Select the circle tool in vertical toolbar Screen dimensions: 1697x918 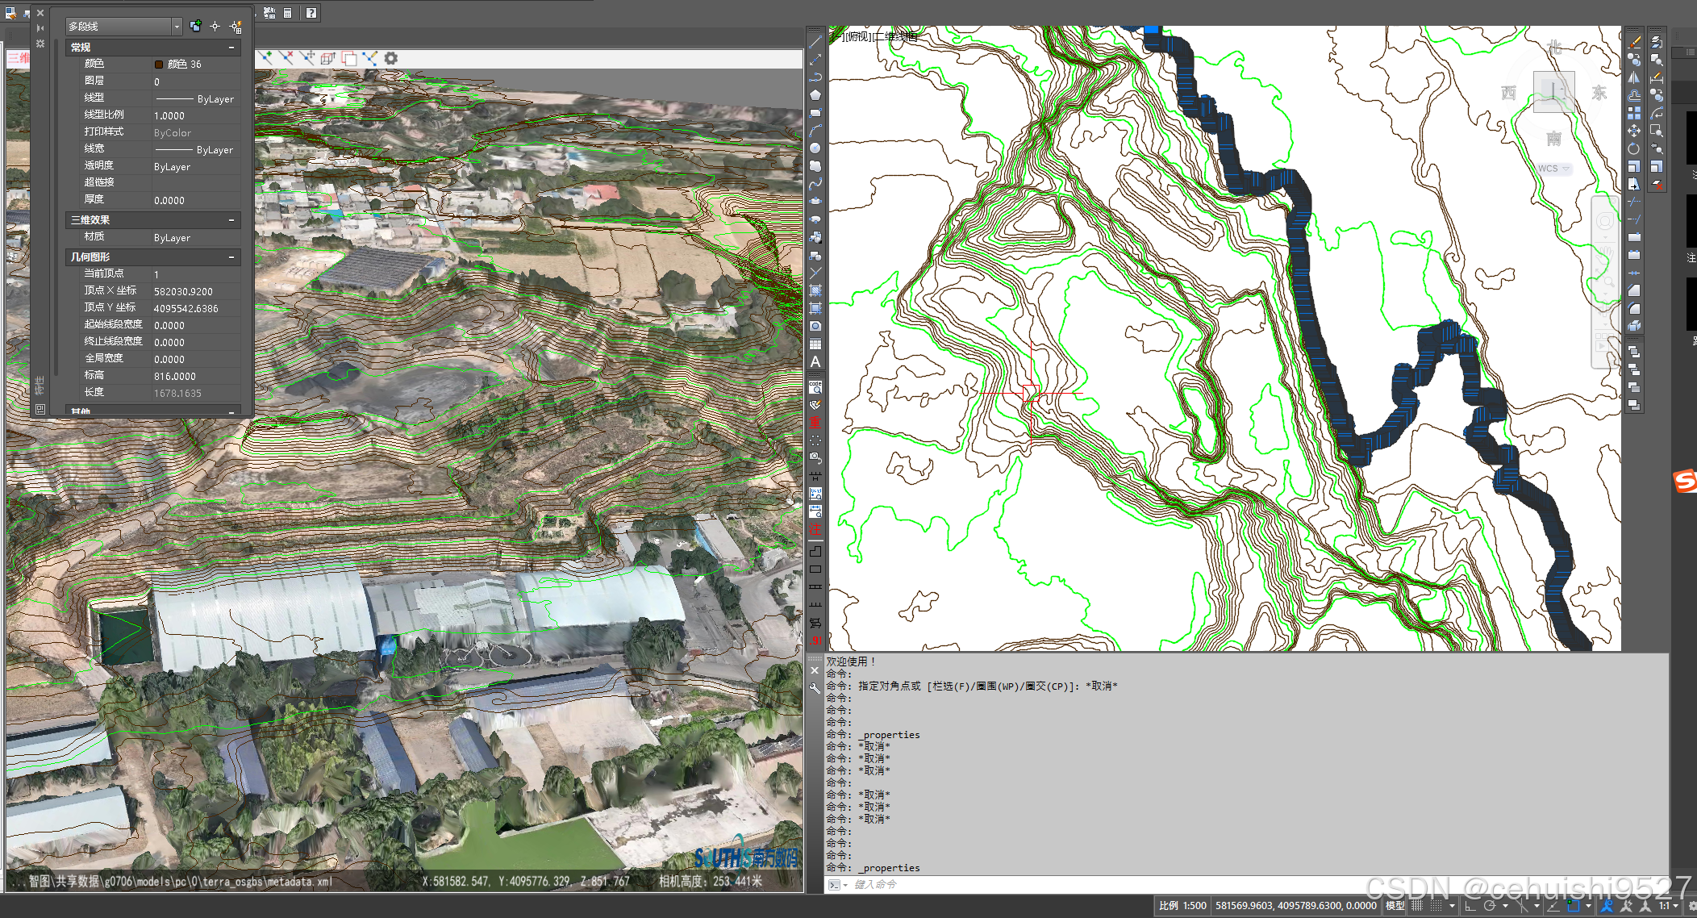tap(815, 148)
